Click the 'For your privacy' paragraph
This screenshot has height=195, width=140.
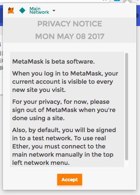click(x=64, y=110)
